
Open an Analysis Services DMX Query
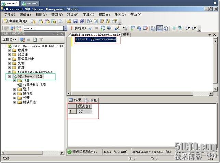coord(47,21)
